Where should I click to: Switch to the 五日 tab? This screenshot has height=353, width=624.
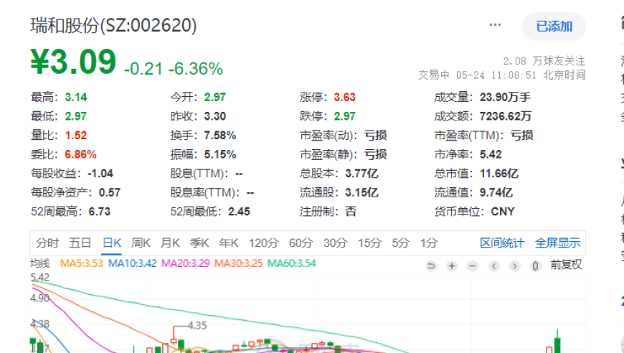[80, 243]
